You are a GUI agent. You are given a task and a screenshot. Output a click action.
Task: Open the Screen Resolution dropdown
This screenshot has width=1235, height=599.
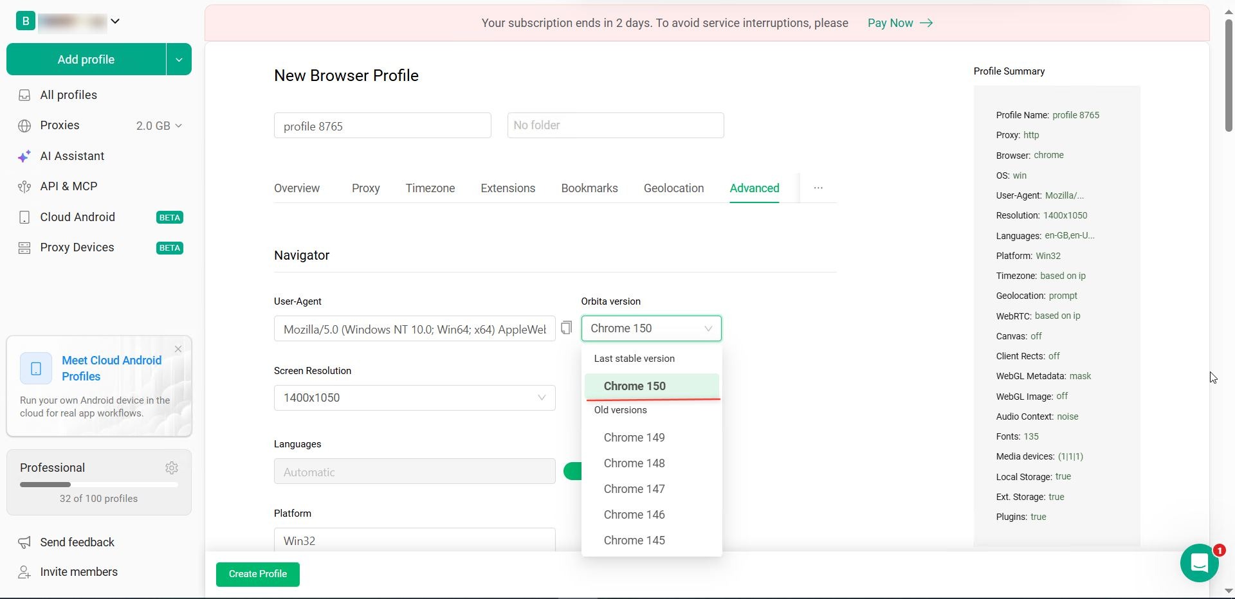pos(415,398)
